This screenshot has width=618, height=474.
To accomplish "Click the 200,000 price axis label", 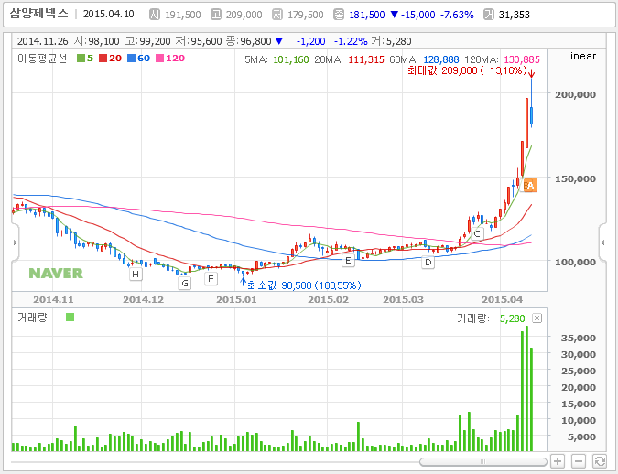I will 576,94.
